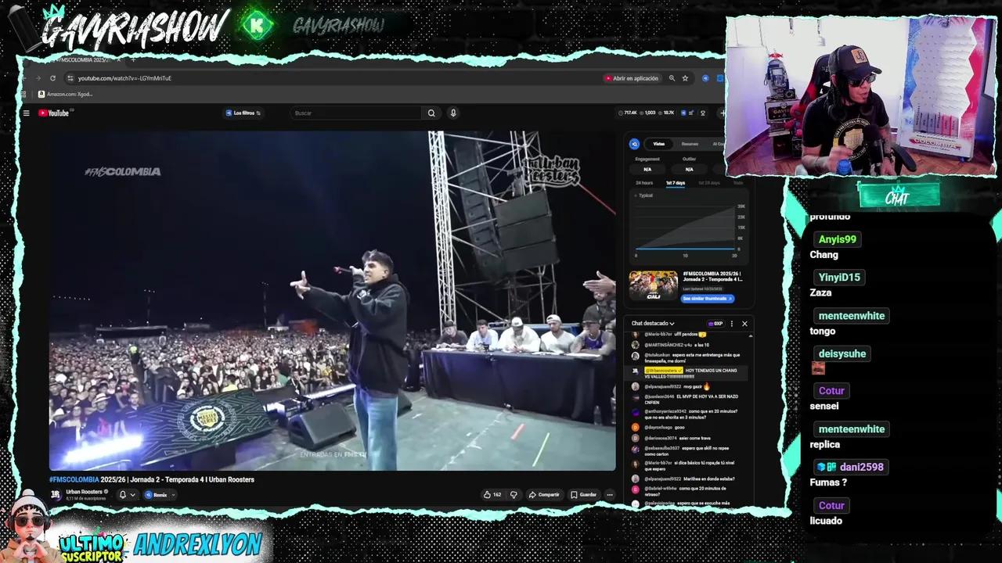Switch to the Resumen tab
Screen dimensions: 1002x563
tap(690, 144)
